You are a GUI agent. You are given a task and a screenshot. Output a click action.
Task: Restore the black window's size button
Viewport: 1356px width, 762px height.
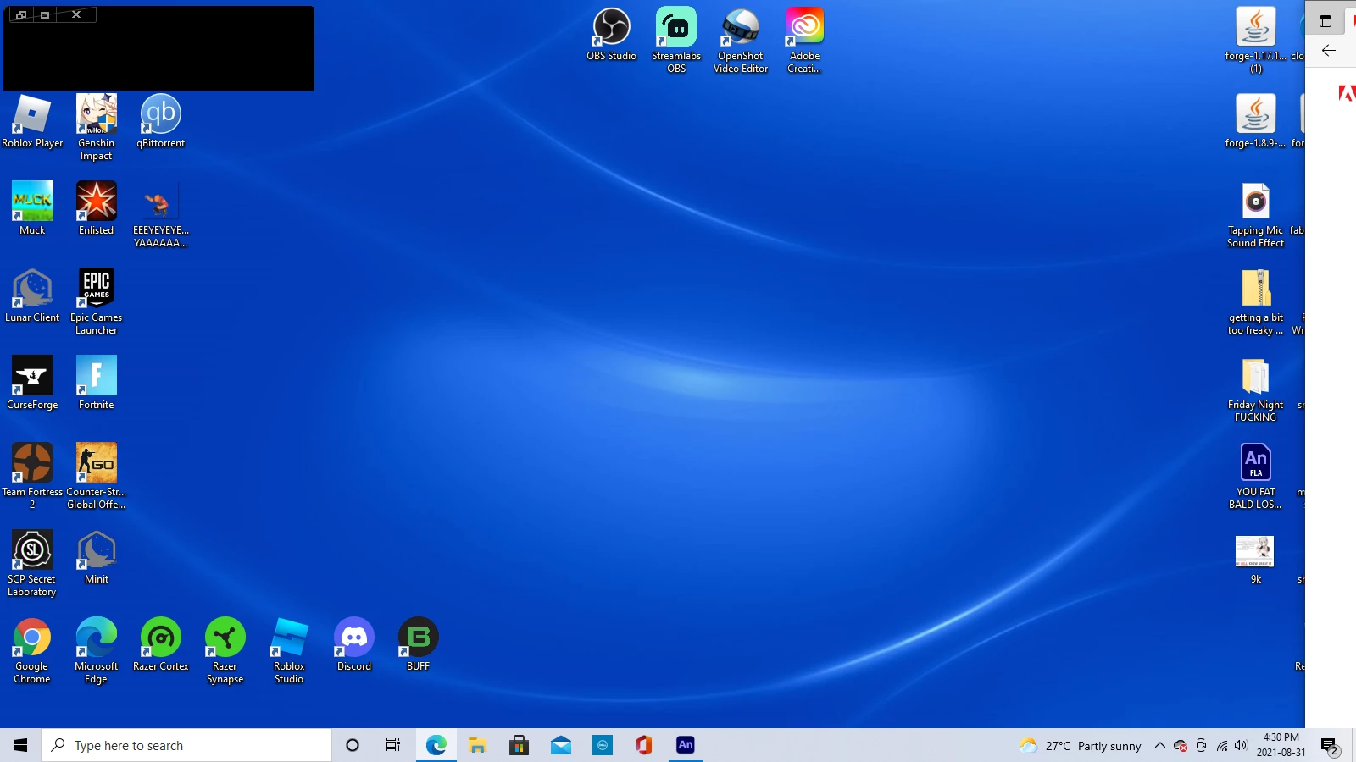tap(21, 14)
